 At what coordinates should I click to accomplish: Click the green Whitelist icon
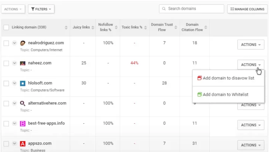pyautogui.click(x=200, y=95)
